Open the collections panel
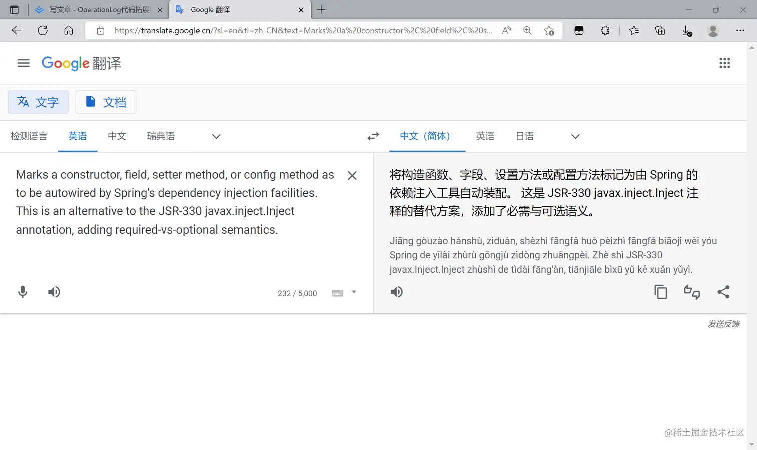 (660, 30)
